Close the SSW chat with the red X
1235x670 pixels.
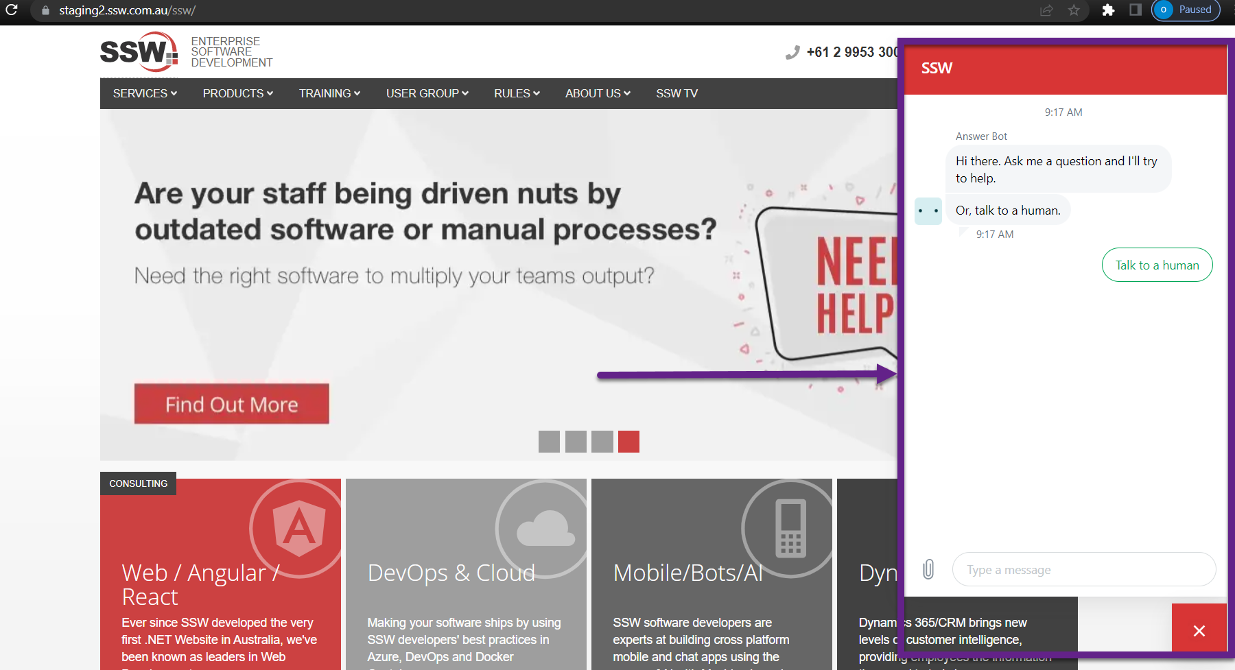[1199, 630]
